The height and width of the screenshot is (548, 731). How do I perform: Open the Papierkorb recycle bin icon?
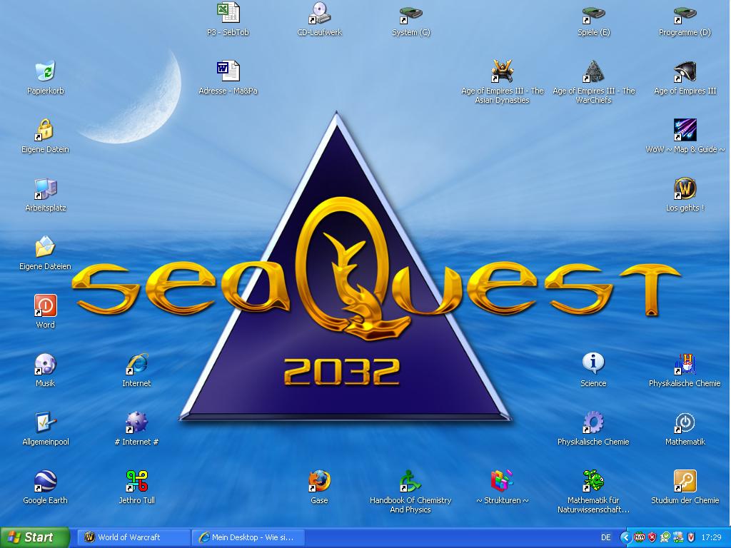coord(45,72)
